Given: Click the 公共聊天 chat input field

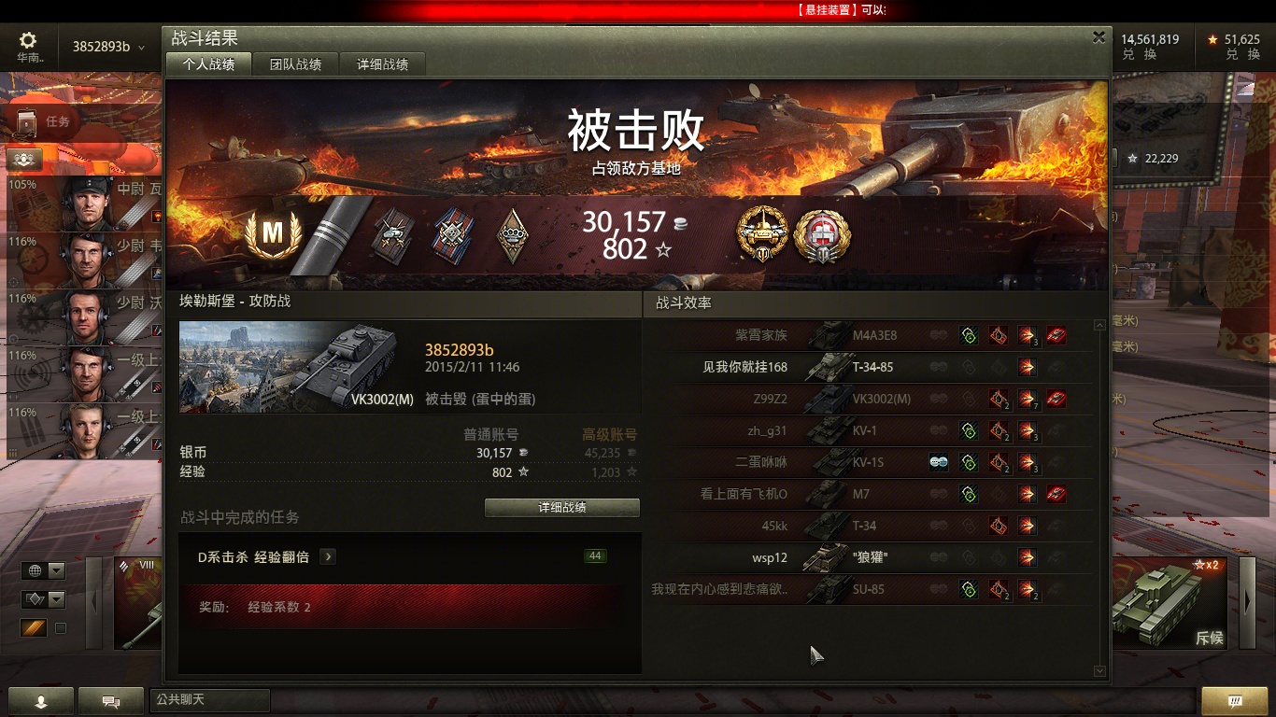Looking at the screenshot, I should pyautogui.click(x=209, y=700).
